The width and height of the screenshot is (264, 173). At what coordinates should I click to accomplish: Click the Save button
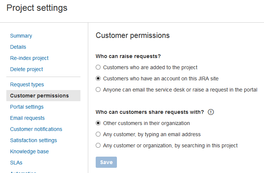pos(106,162)
